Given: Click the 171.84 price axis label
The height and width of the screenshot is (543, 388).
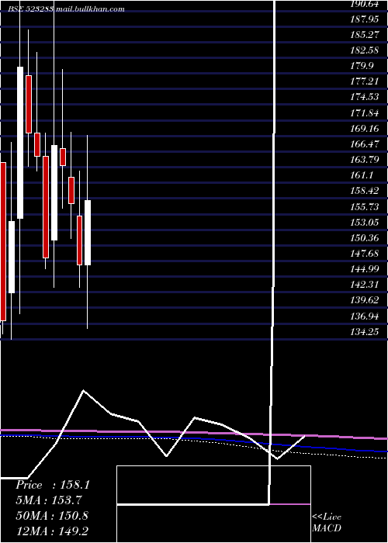Looking at the screenshot, I should [365, 113].
